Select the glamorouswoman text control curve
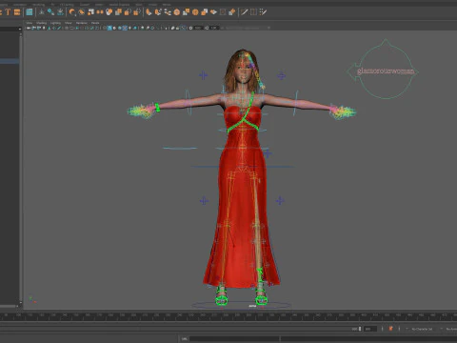The height and width of the screenshot is (343, 457). [x=386, y=71]
